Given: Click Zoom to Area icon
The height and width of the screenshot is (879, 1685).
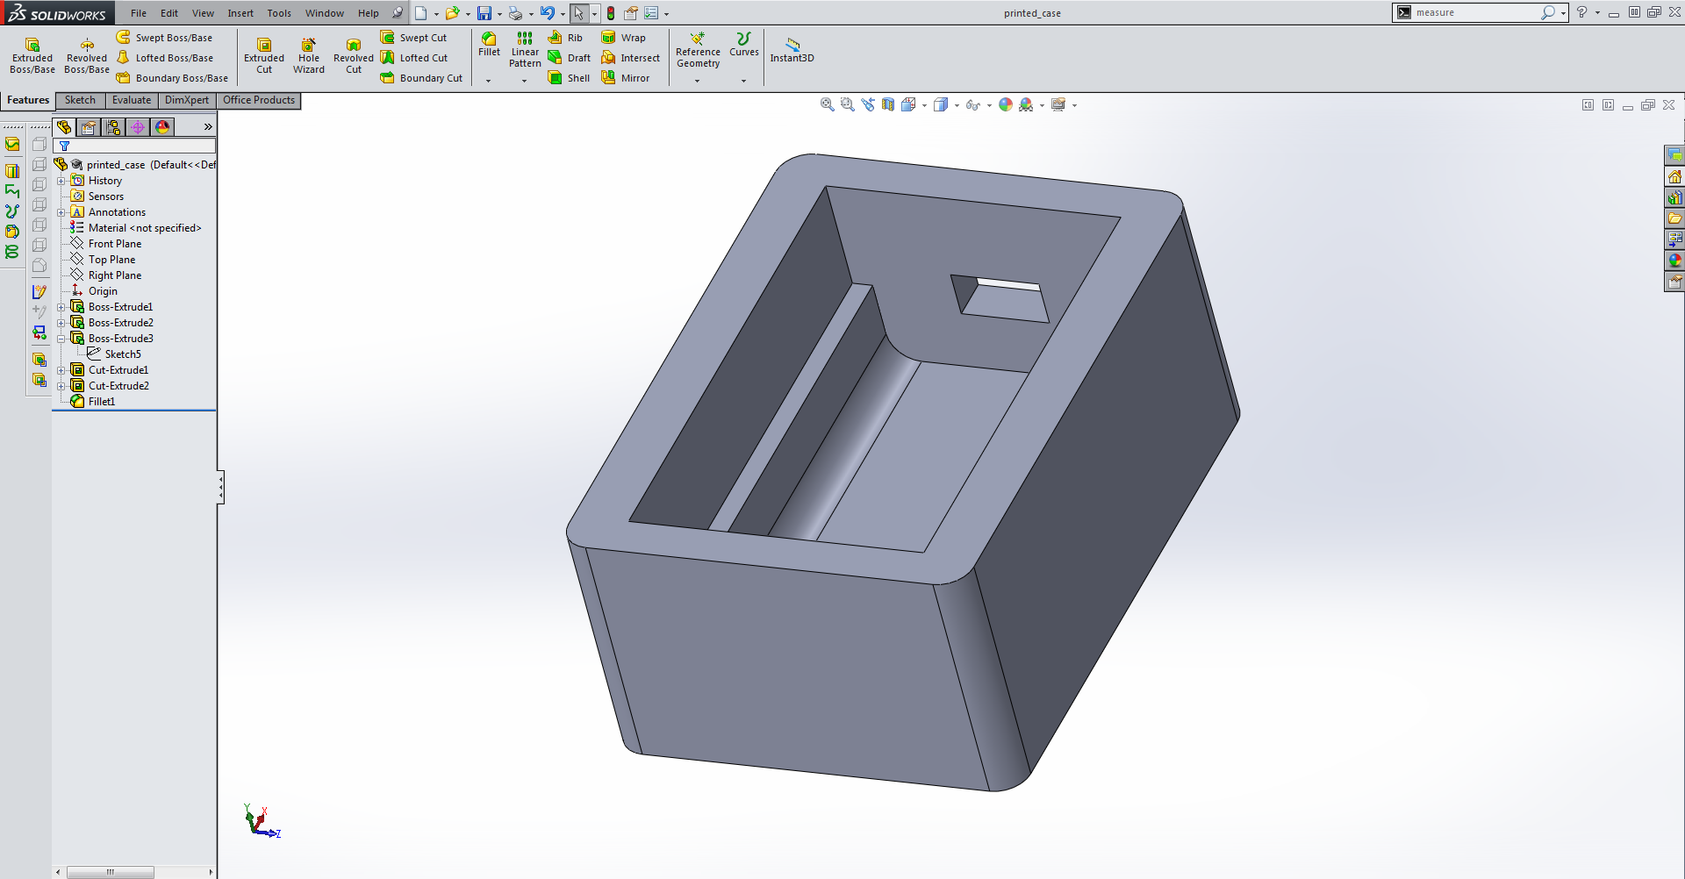Looking at the screenshot, I should pyautogui.click(x=847, y=104).
